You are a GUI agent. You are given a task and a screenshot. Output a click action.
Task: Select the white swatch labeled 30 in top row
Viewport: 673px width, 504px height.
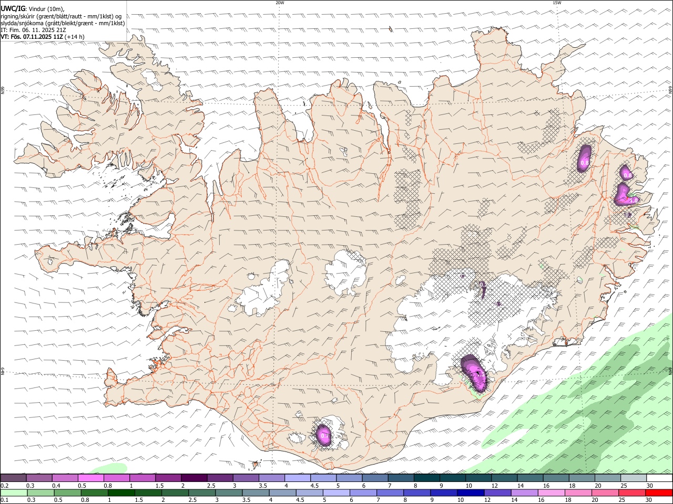(659, 478)
